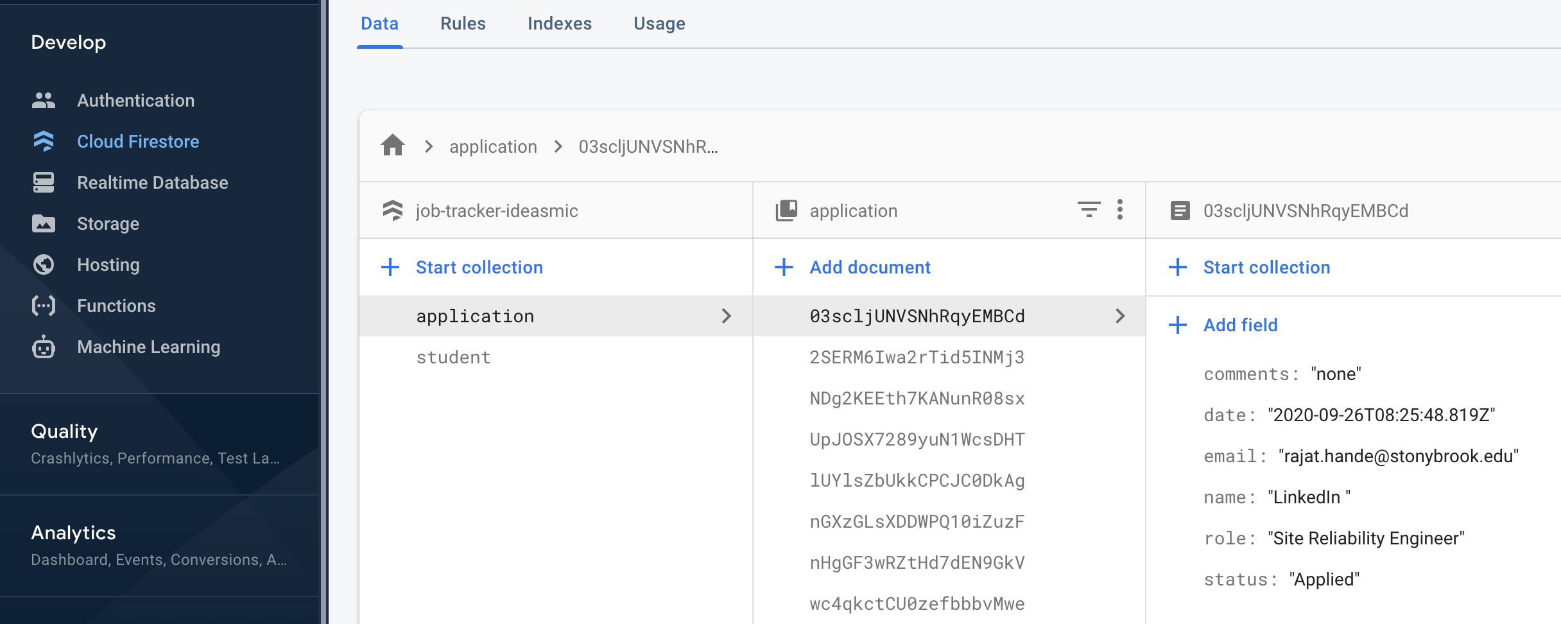This screenshot has height=624, width=1561.
Task: Click the Machine Learning robot icon
Action: pos(44,347)
